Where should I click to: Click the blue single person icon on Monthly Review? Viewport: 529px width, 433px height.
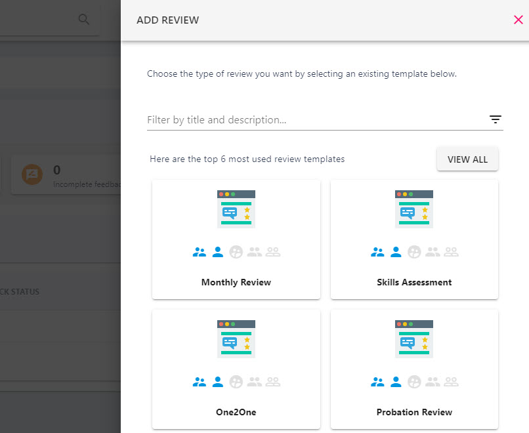click(x=218, y=252)
